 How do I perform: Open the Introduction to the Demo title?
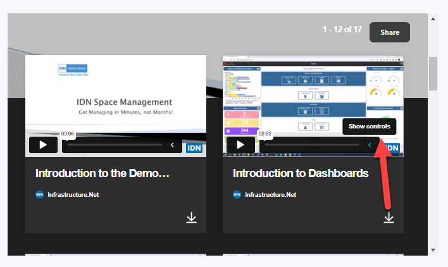point(103,173)
